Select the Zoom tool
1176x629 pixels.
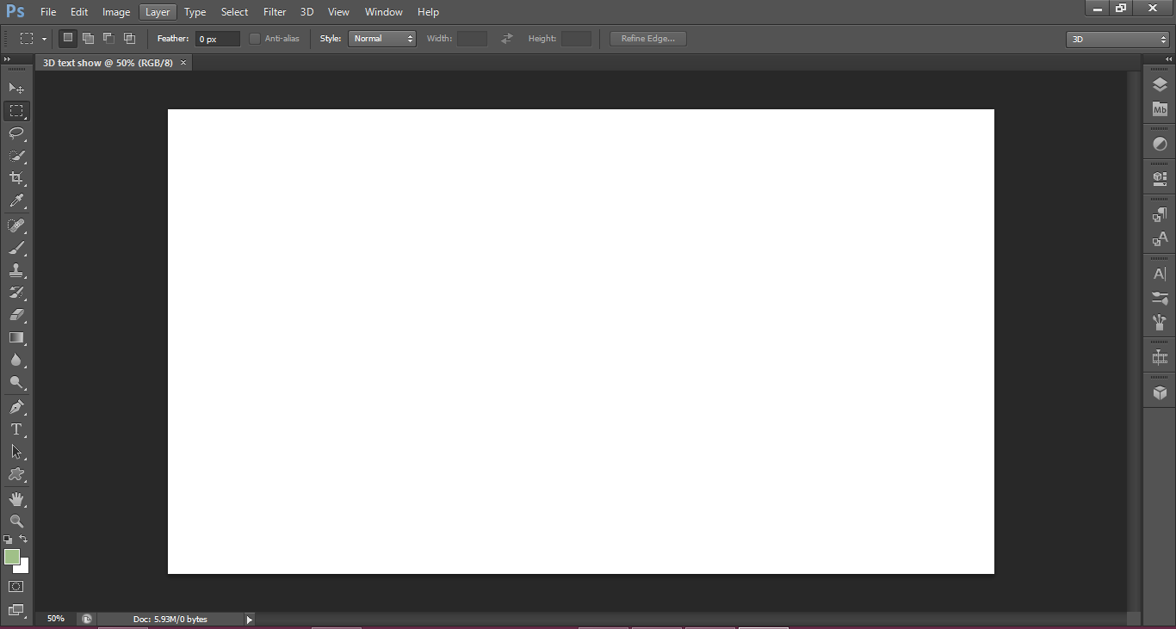[x=16, y=521]
